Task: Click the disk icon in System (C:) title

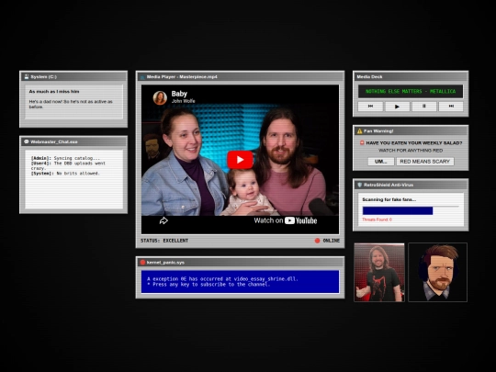Action: (x=27, y=76)
